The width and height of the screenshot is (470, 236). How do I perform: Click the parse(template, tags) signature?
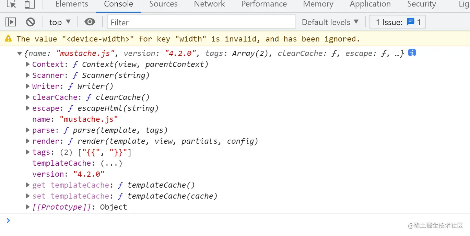click(x=120, y=130)
